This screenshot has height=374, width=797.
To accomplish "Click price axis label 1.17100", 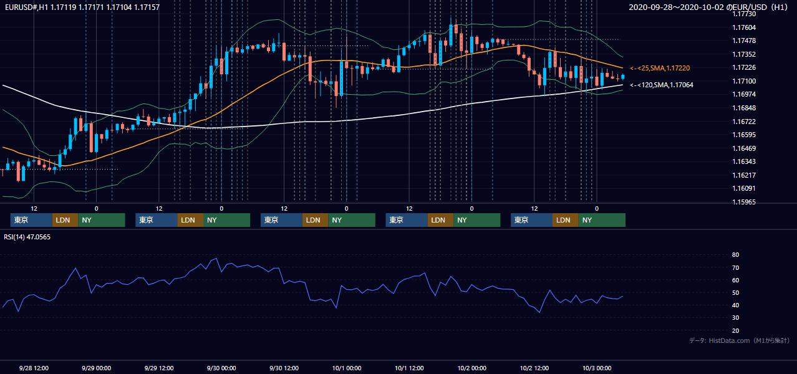I will 744,81.
